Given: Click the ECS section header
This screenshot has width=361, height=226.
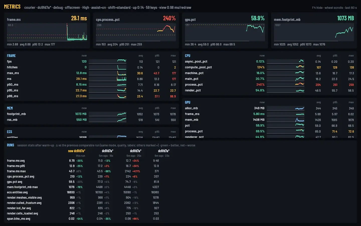Looking at the screenshot, I should click(10, 132).
